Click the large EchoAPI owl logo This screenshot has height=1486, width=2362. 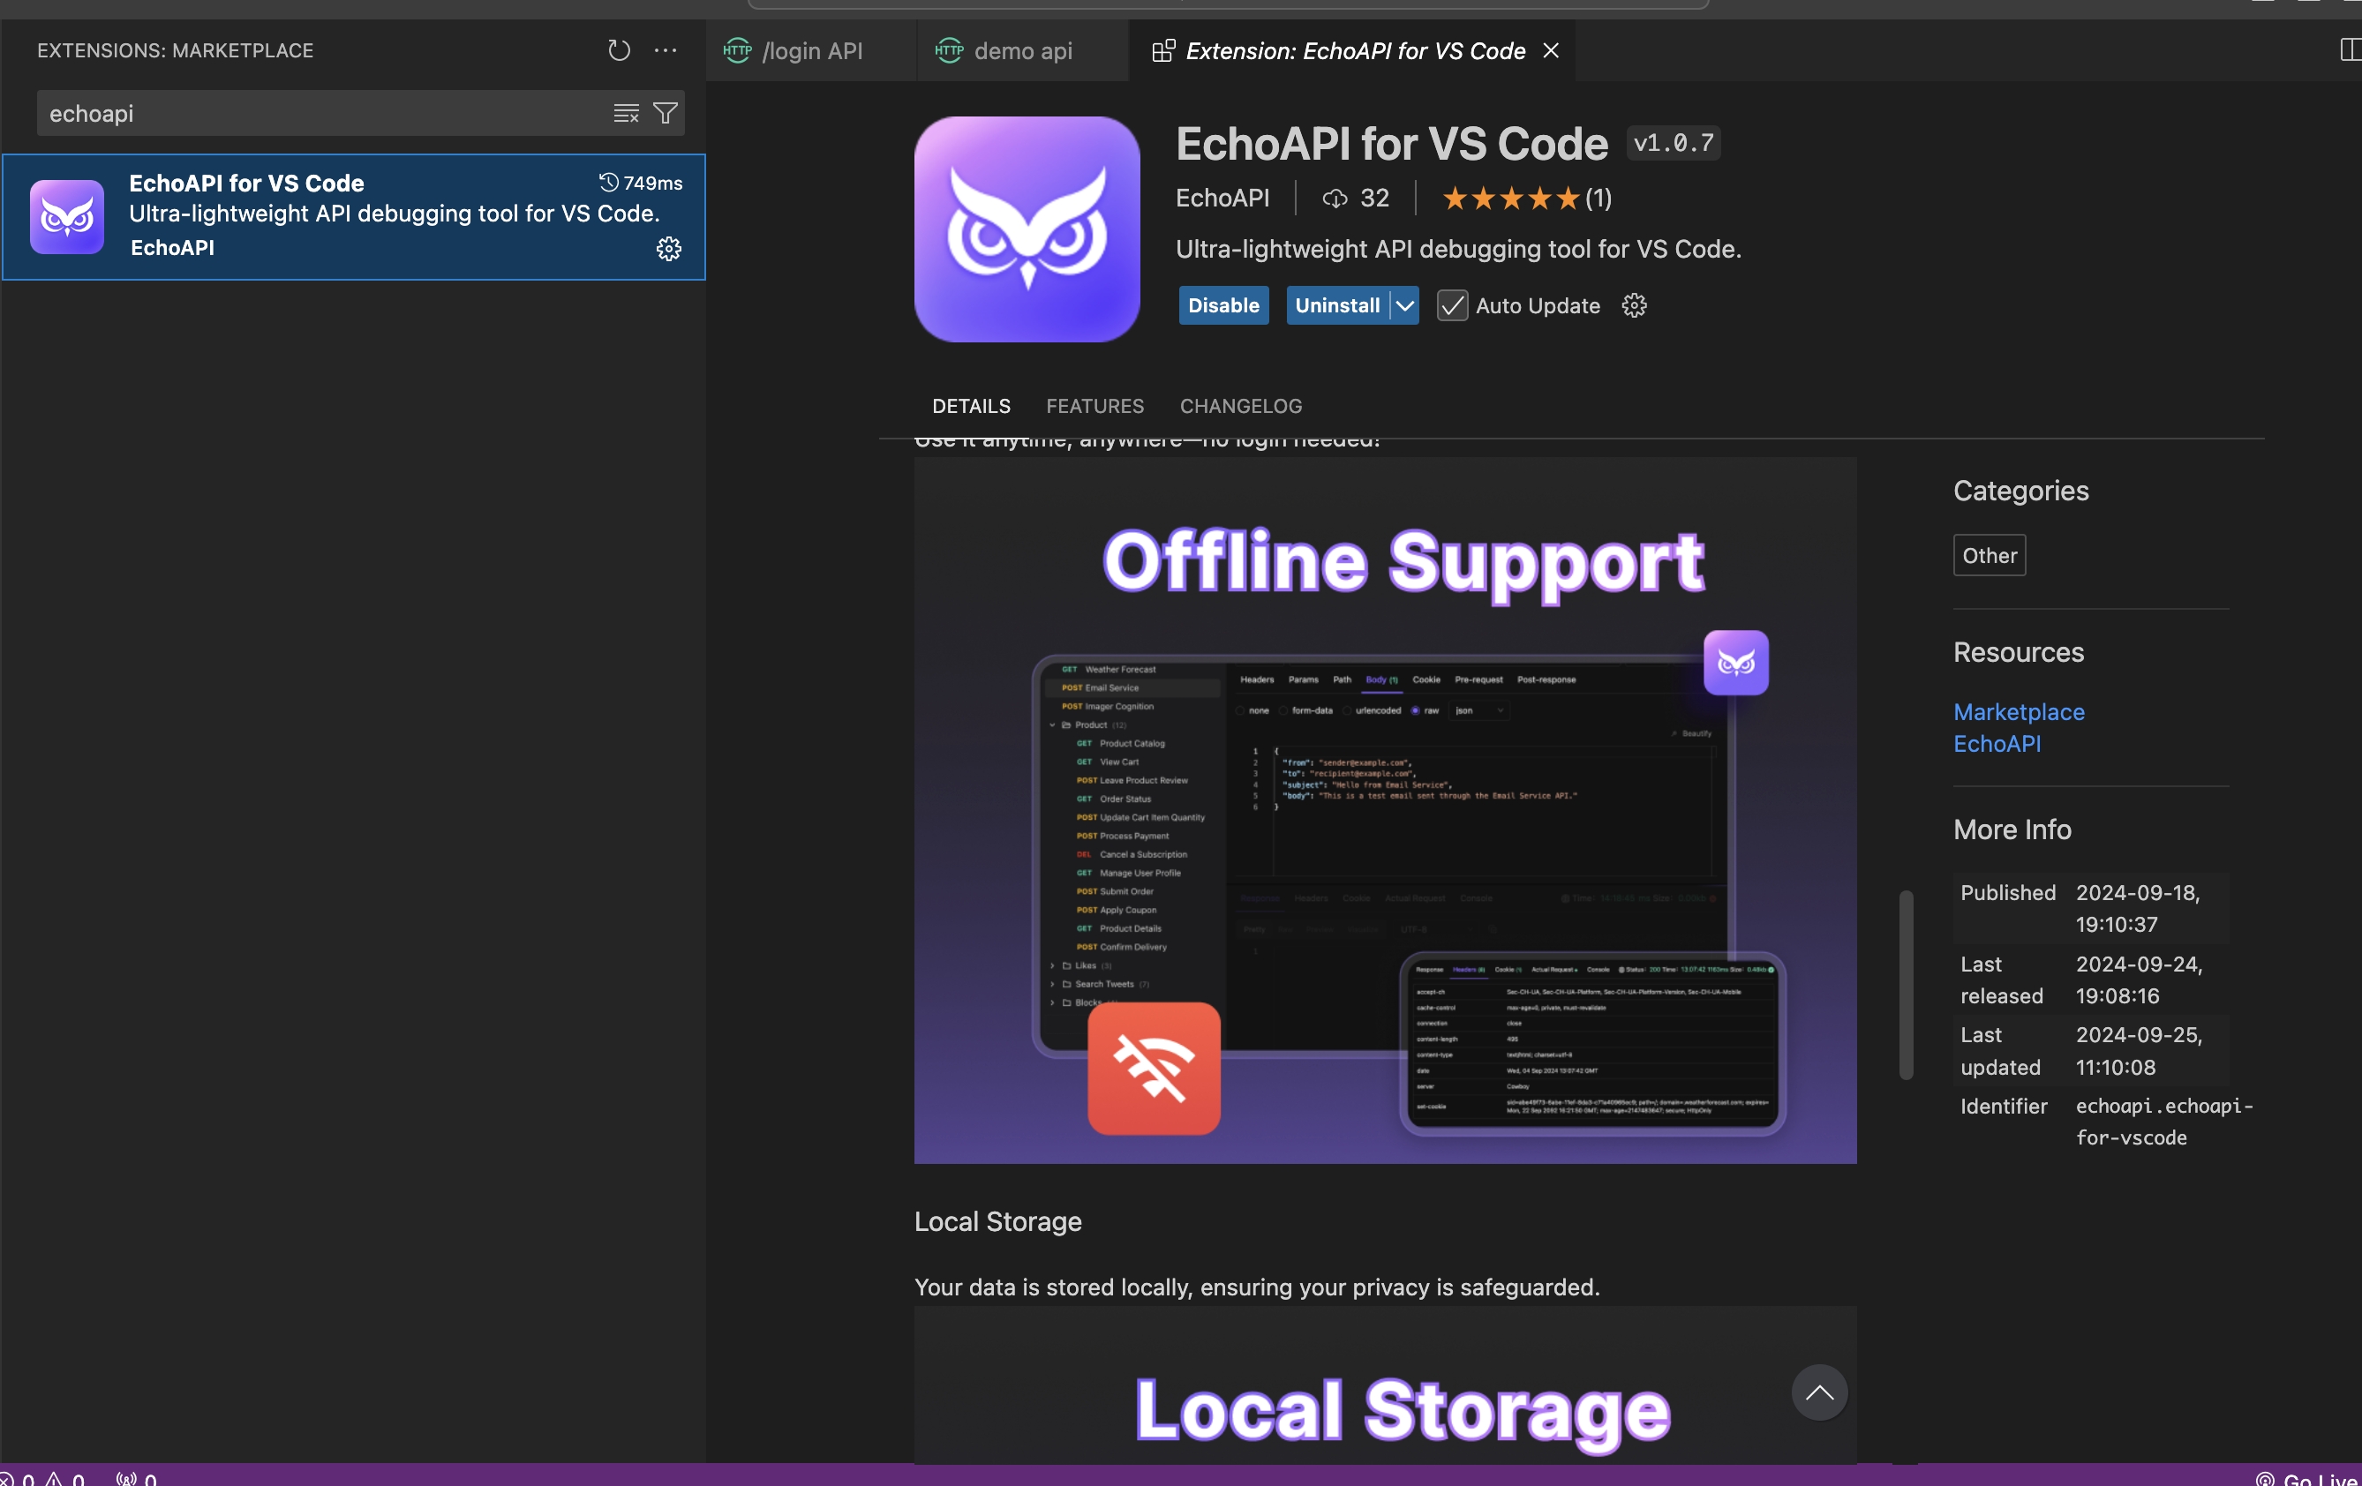[x=1026, y=229]
